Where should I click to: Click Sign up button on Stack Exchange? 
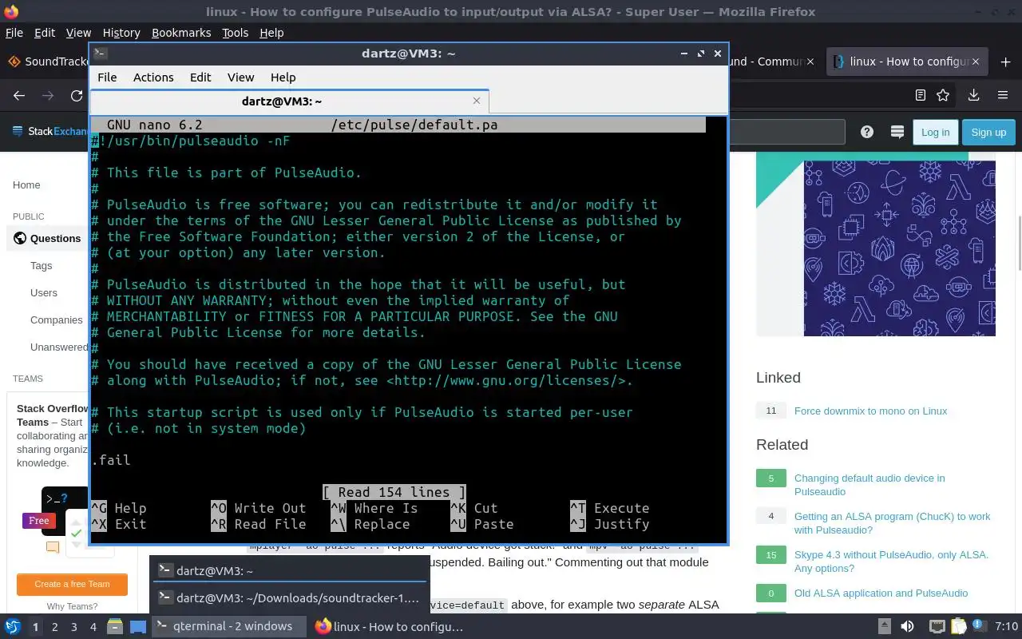(988, 133)
